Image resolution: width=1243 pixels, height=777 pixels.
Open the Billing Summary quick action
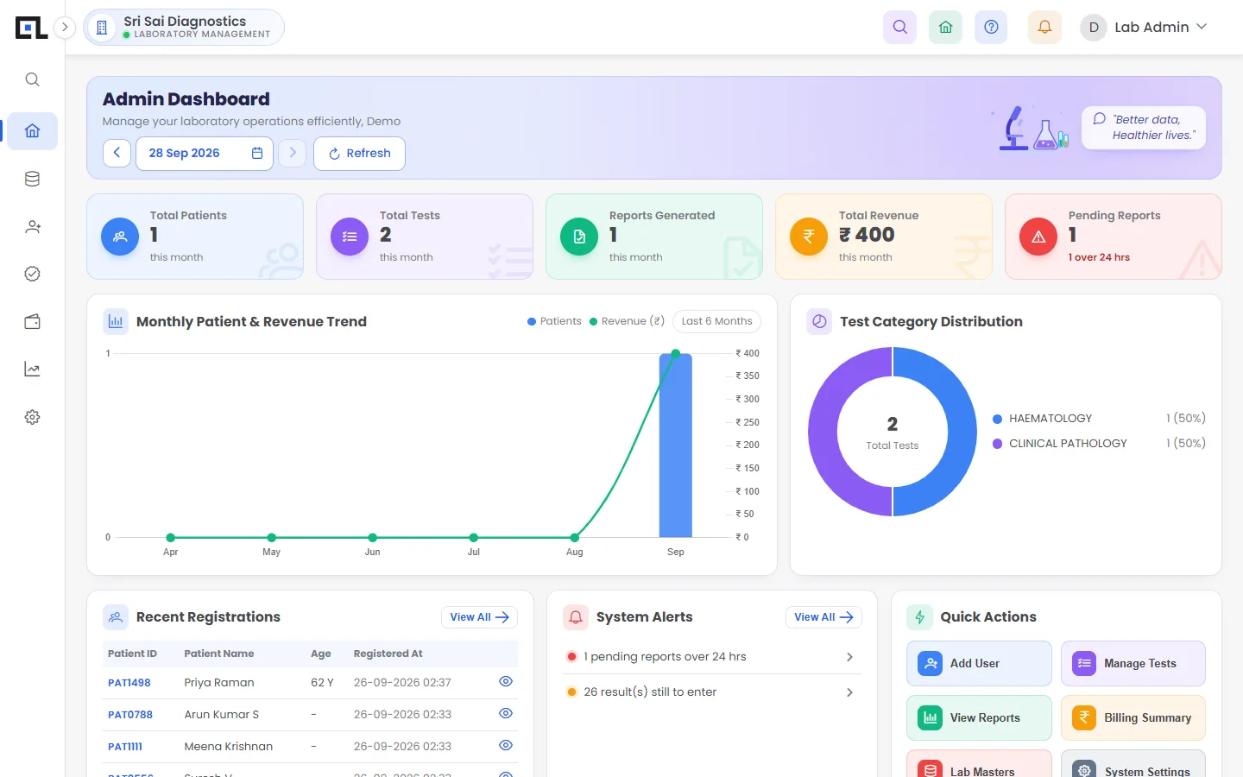(x=1133, y=717)
